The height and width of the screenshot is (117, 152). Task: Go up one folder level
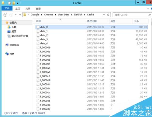pyautogui.click(x=20, y=15)
